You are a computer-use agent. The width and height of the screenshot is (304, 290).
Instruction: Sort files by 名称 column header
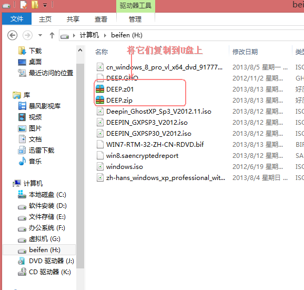102,52
